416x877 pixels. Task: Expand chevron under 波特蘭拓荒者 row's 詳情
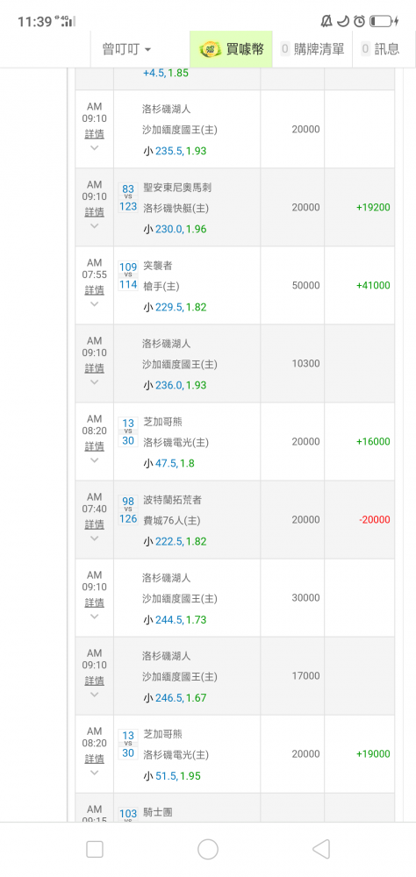tap(94, 538)
